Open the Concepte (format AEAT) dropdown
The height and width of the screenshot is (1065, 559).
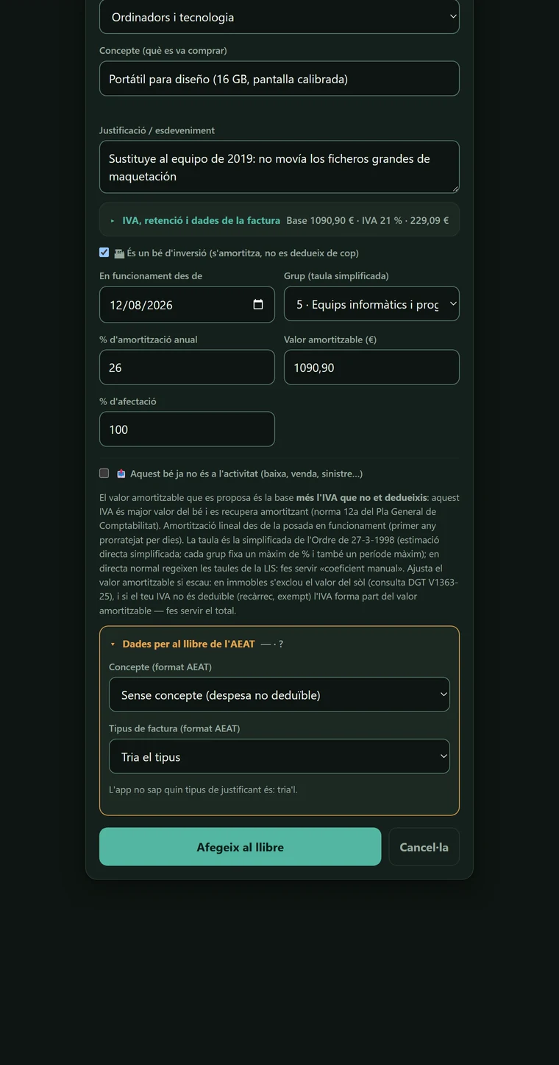(279, 695)
